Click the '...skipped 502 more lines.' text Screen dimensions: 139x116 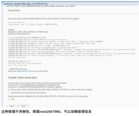(18, 69)
